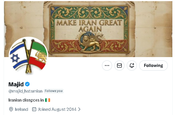Click the Joined August 2014 link
176x115 pixels.
pos(57,109)
